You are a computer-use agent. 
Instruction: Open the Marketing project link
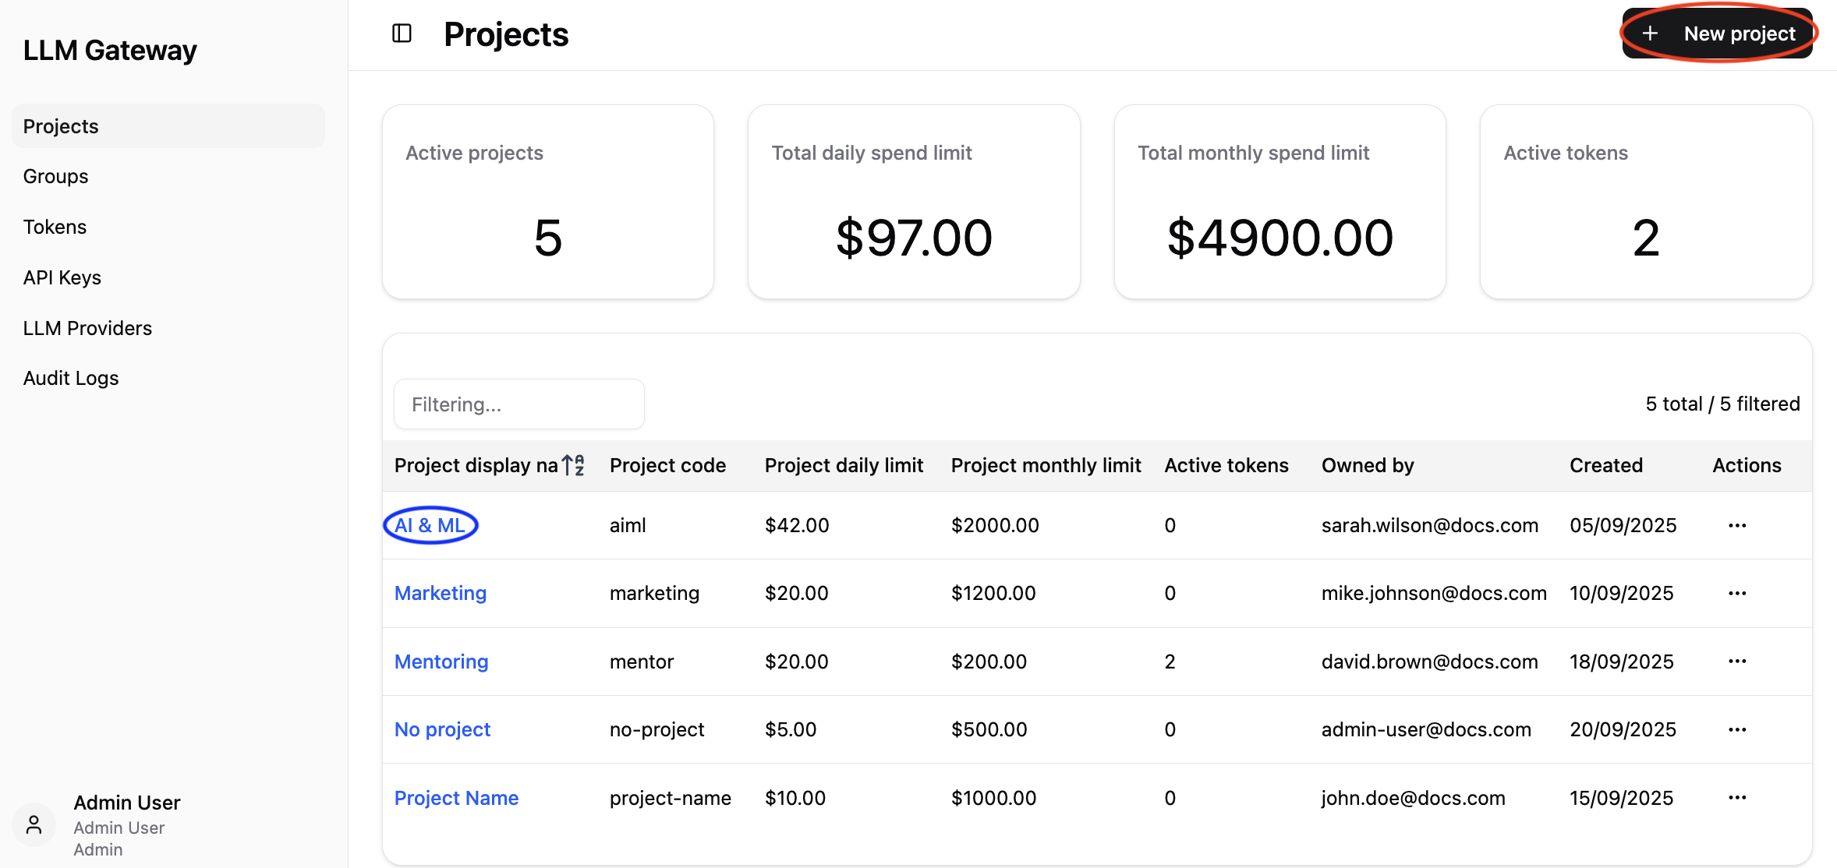click(441, 593)
